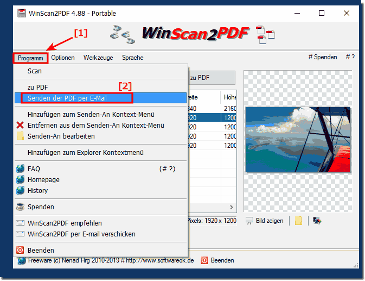The height and width of the screenshot is (281, 365).
Task: Open the Optionen menu
Action: [x=63, y=58]
